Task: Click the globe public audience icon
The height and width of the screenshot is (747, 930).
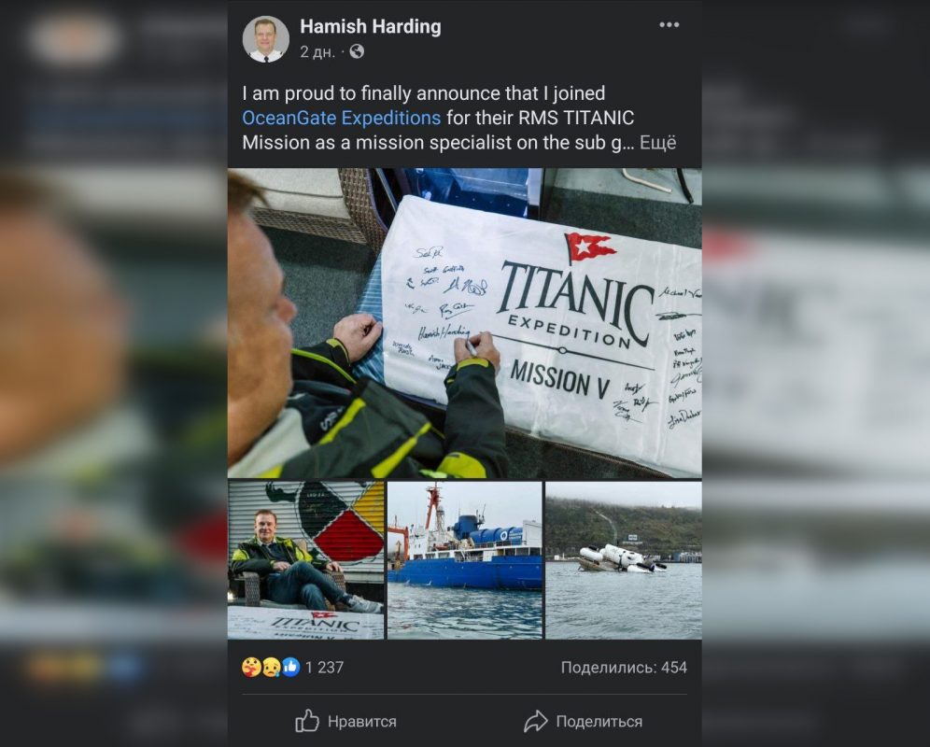Action: (x=357, y=51)
